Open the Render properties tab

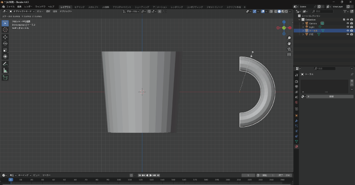click(x=297, y=82)
